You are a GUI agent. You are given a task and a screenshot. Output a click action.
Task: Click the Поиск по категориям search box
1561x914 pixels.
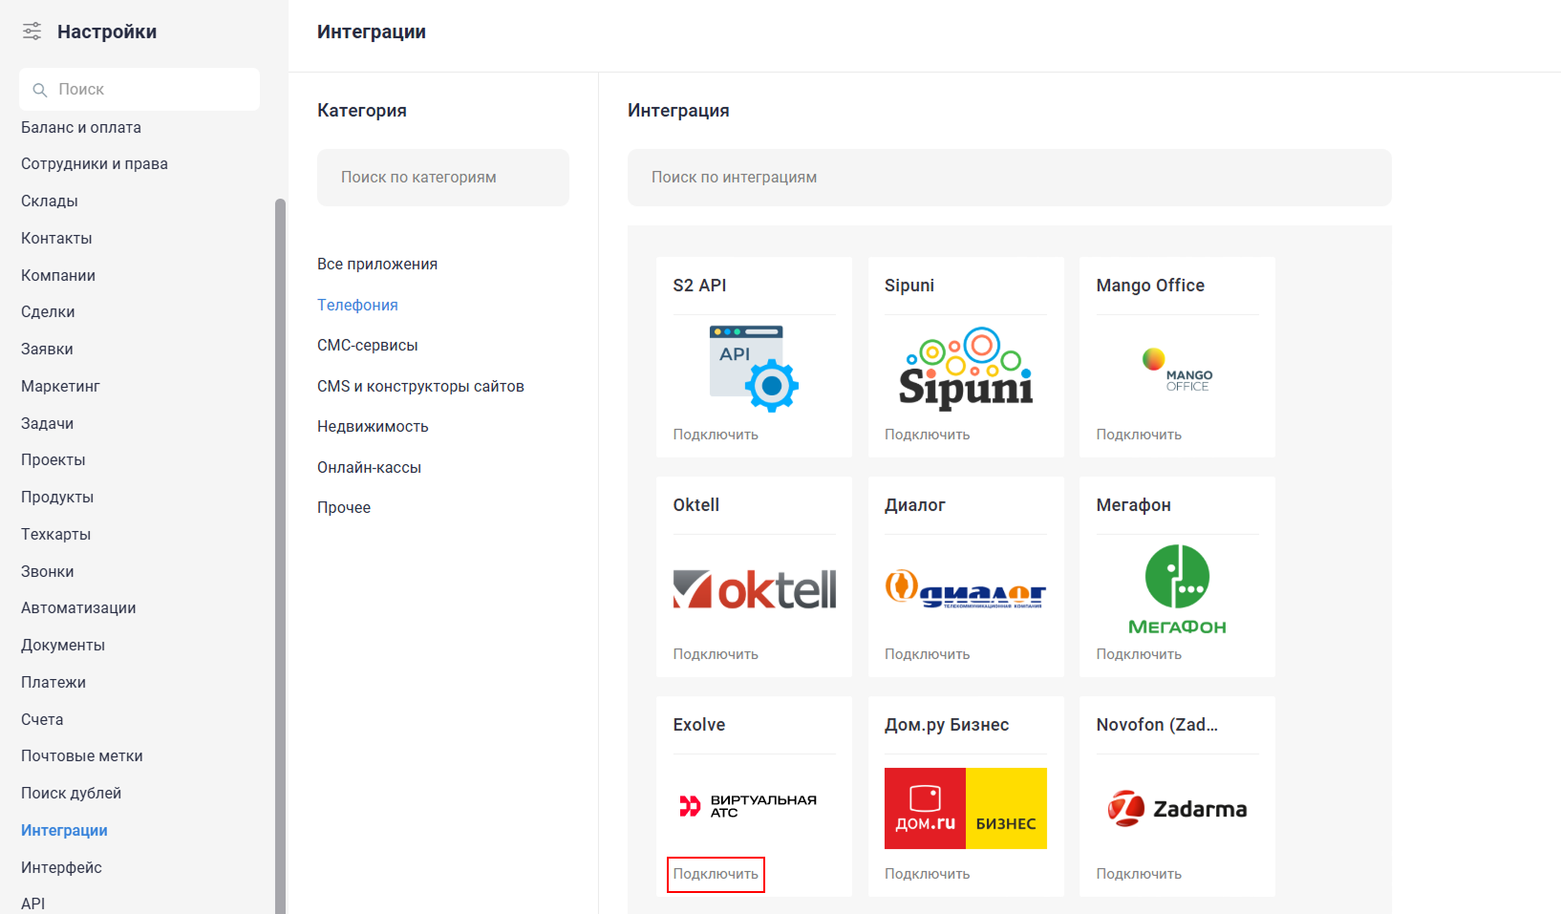click(442, 178)
